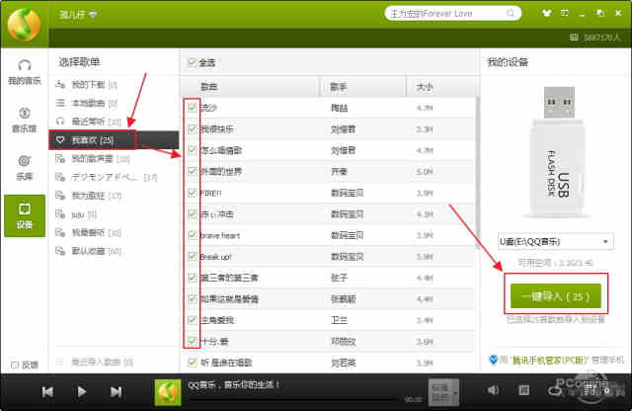Click the playback progress bar
The image size is (632, 411).
293,399
